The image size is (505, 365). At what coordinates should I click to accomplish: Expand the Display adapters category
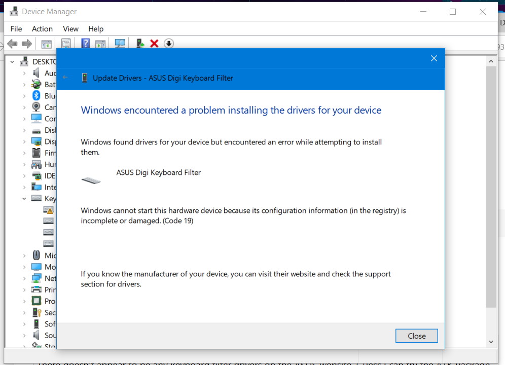pos(24,142)
